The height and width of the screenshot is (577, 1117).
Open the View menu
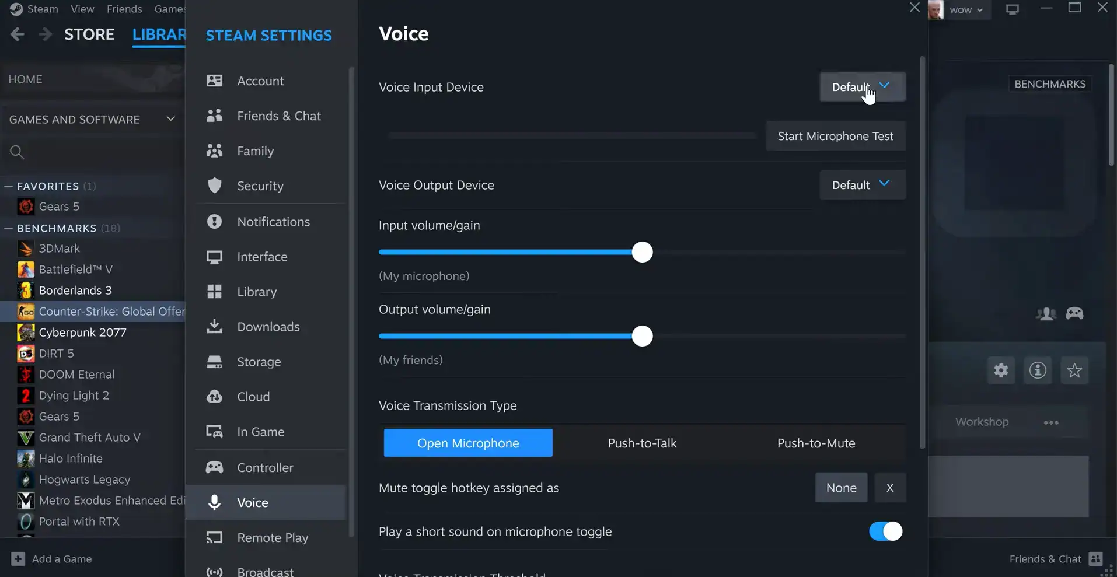82,9
